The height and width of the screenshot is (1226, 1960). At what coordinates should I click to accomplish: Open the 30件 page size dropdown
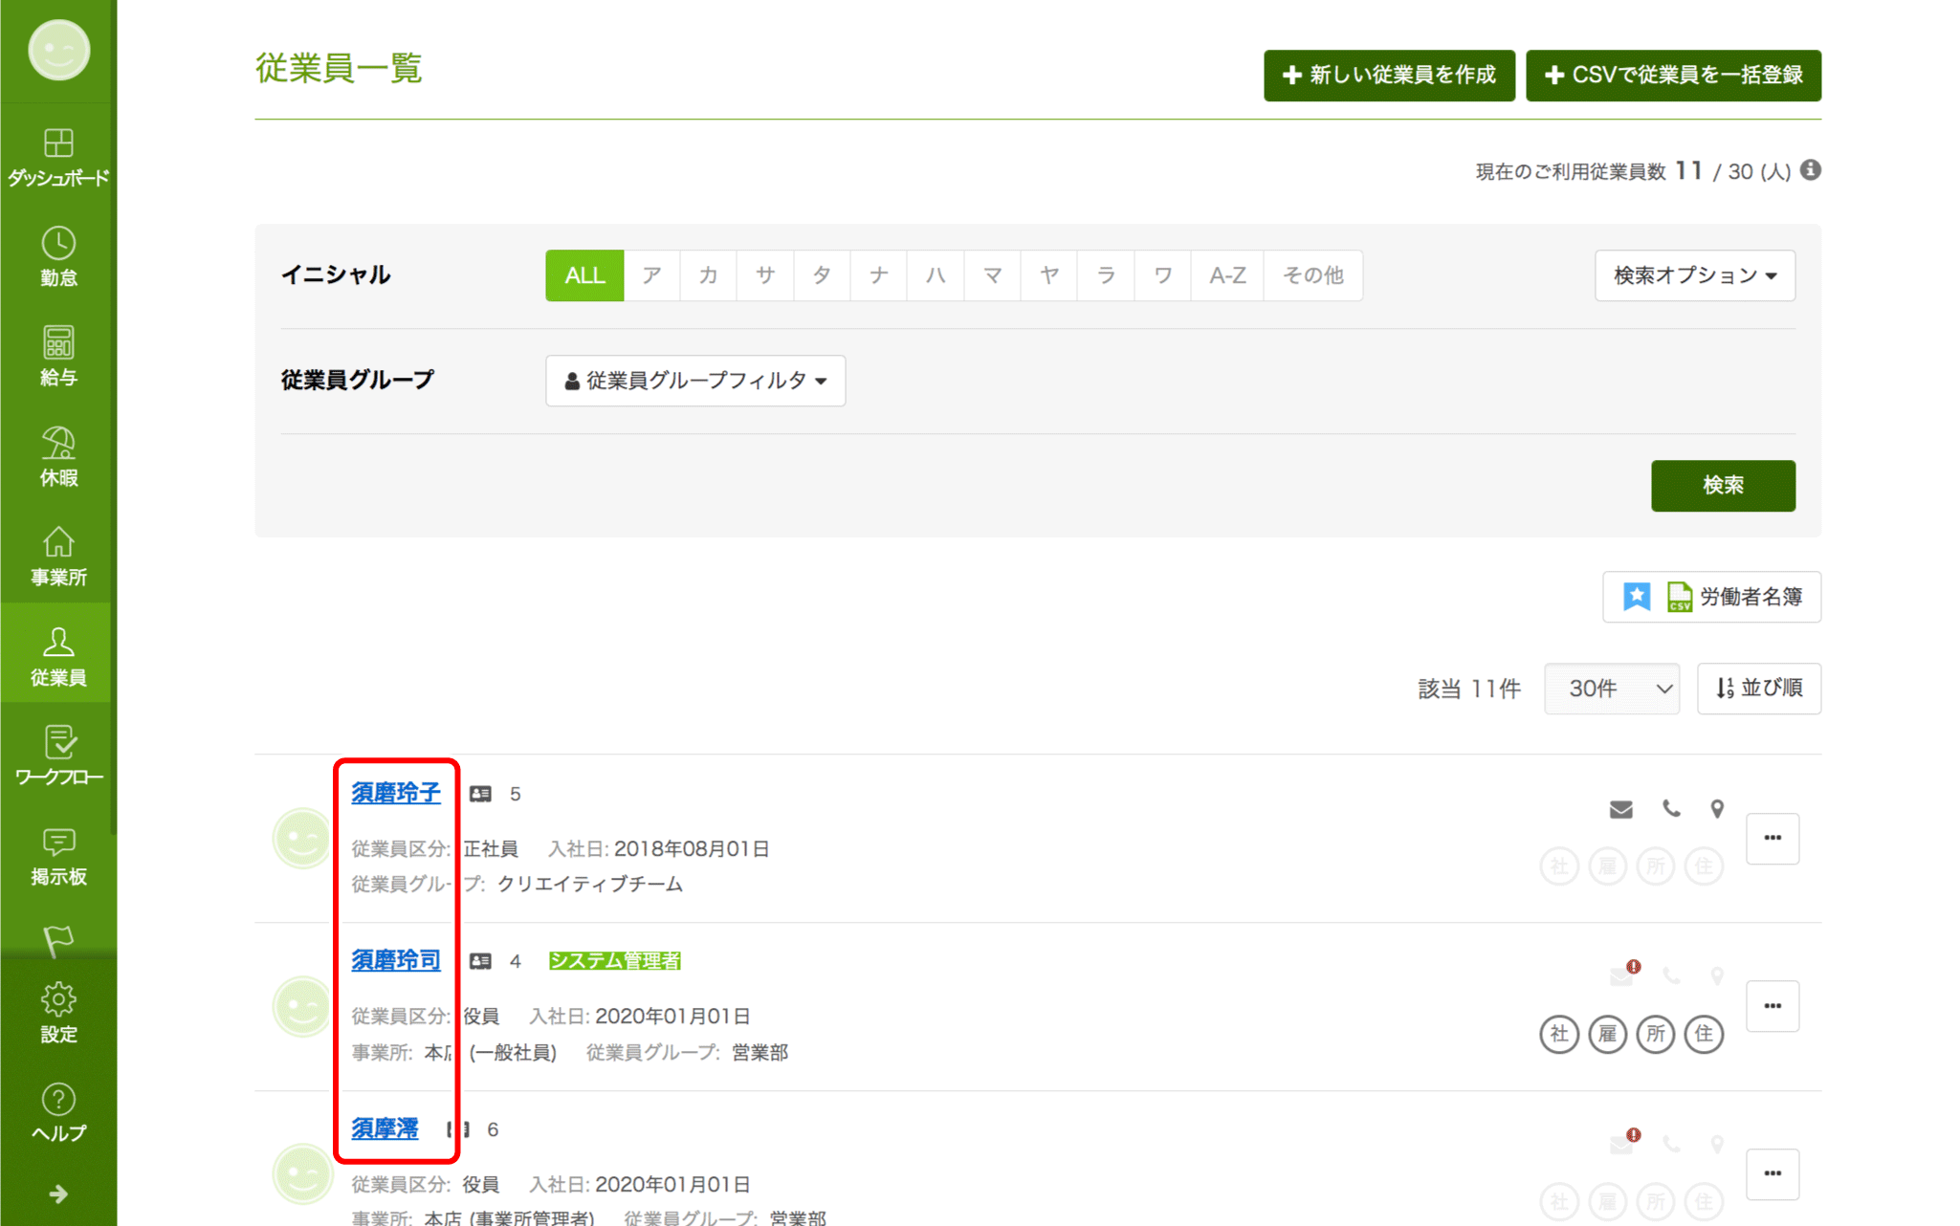click(x=1612, y=689)
